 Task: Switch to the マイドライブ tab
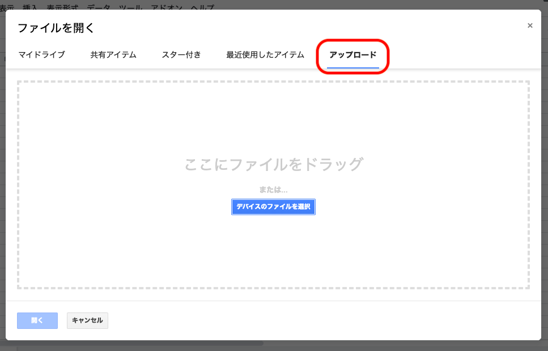[x=41, y=55]
